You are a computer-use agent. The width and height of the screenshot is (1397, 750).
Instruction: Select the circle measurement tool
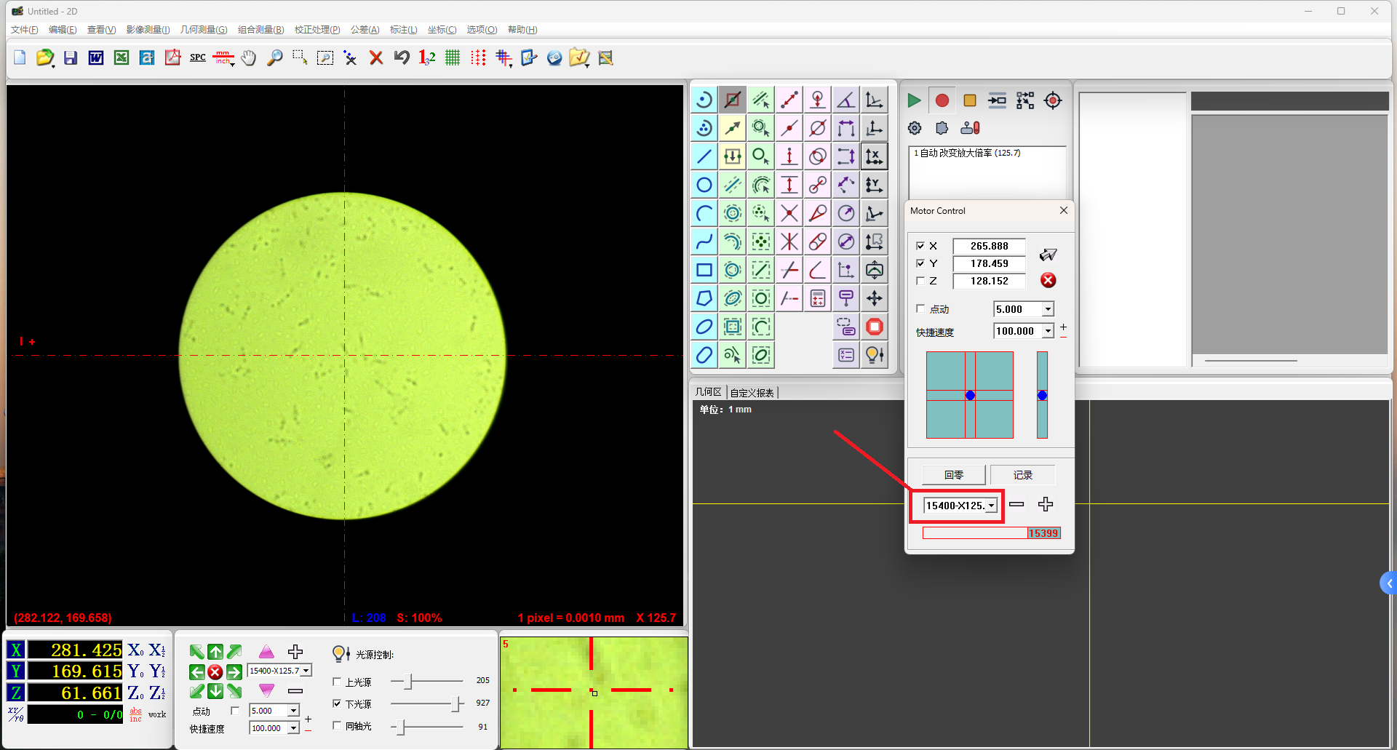pos(704,185)
